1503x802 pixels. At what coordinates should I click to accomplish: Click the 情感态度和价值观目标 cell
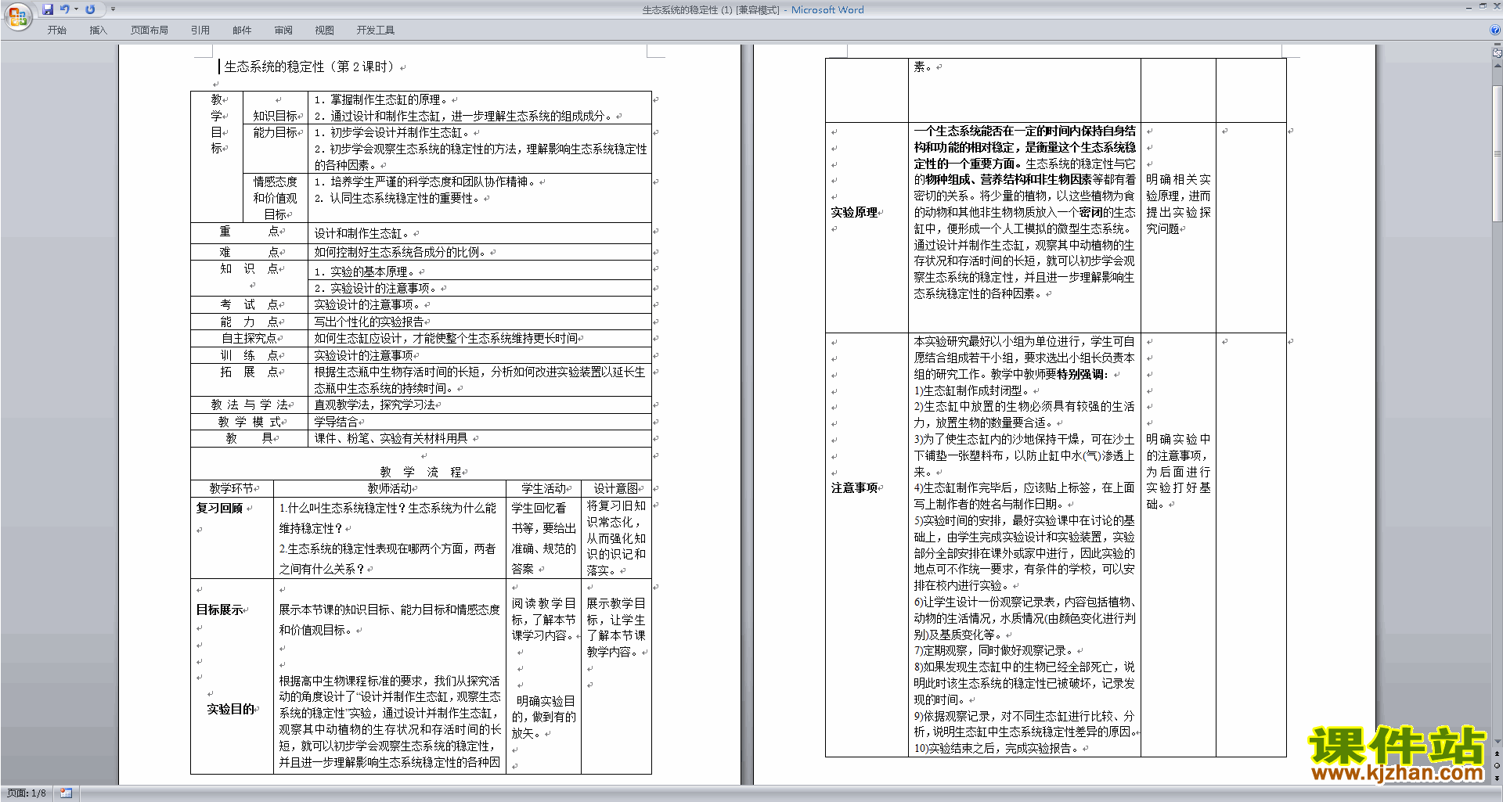point(275,198)
